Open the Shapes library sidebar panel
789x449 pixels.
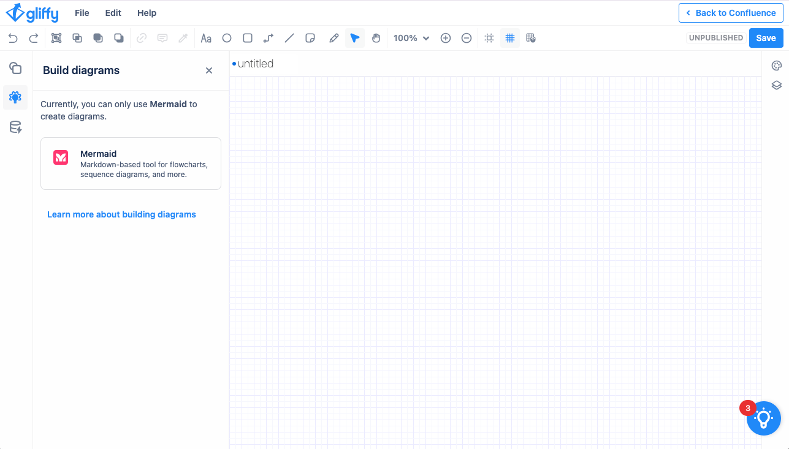(x=15, y=68)
